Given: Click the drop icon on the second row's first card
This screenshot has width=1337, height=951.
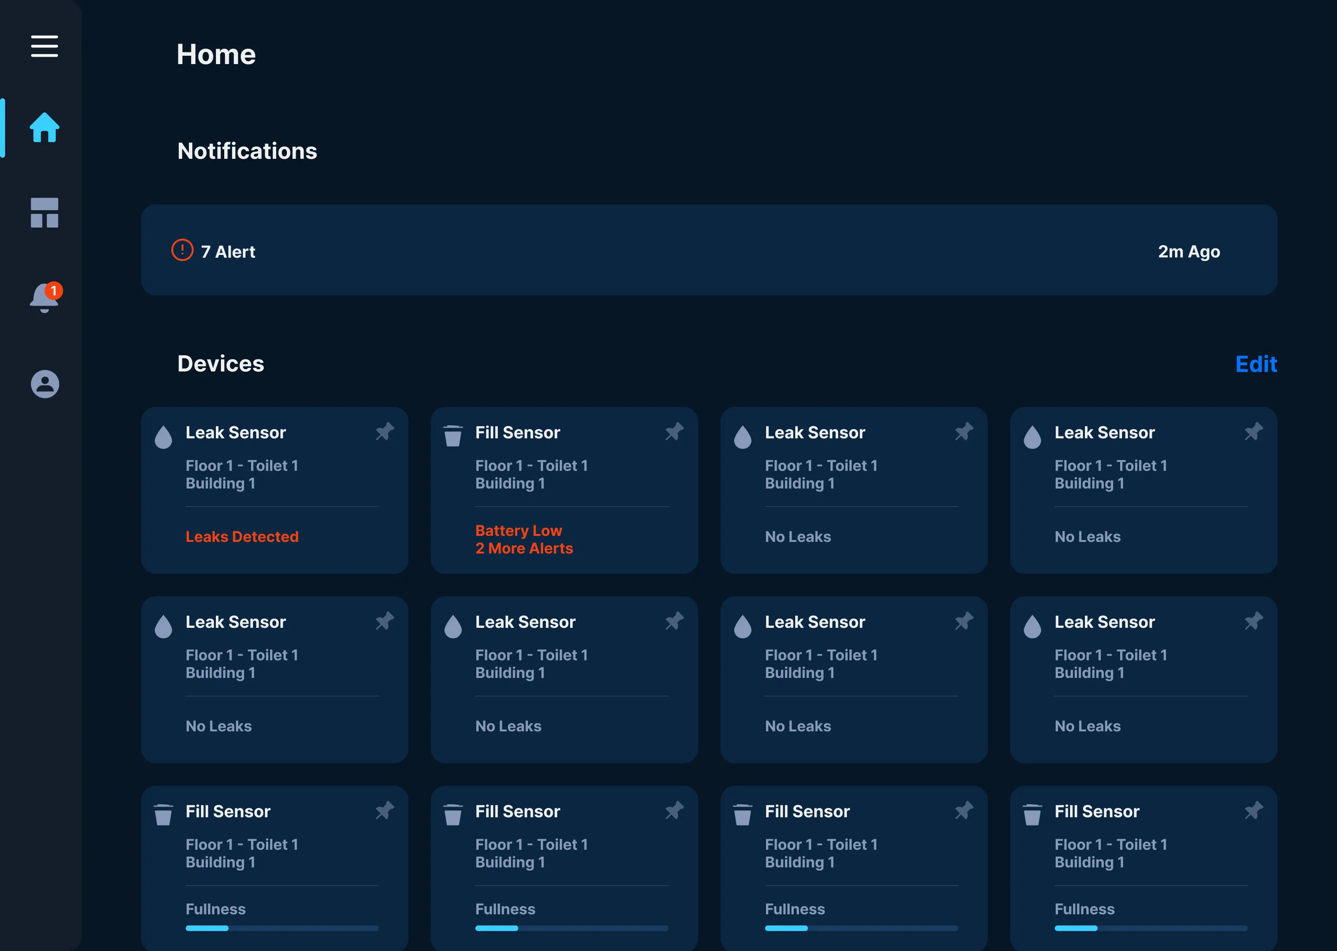Looking at the screenshot, I should pyautogui.click(x=163, y=626).
